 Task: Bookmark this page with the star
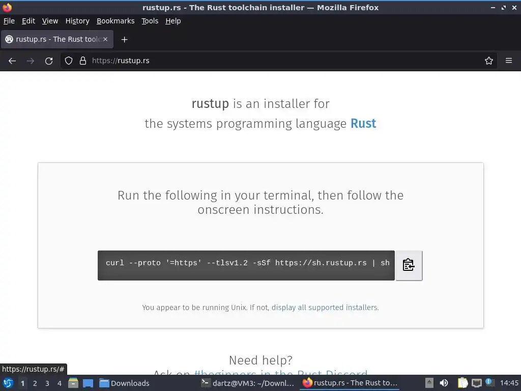488,61
